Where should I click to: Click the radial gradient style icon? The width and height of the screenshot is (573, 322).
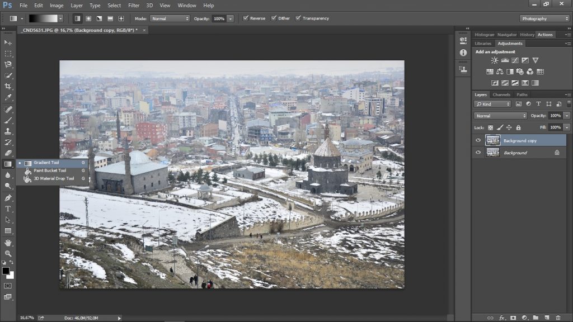pyautogui.click(x=88, y=18)
